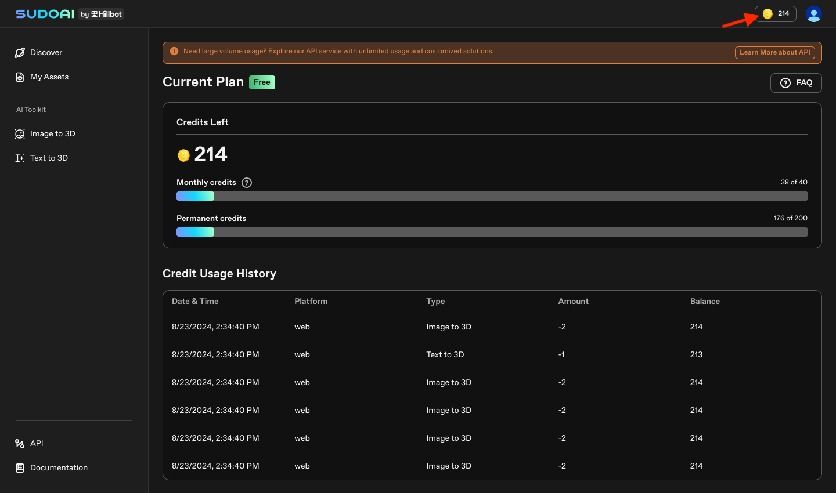Click the Balance column header
The height and width of the screenshot is (493, 836).
click(705, 302)
